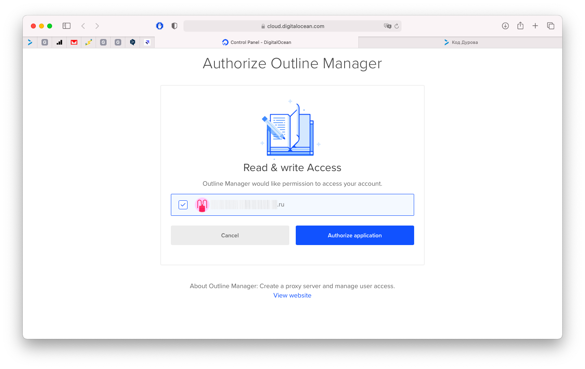Switch to the Код Дурова tab
The width and height of the screenshot is (585, 369).
click(x=461, y=42)
